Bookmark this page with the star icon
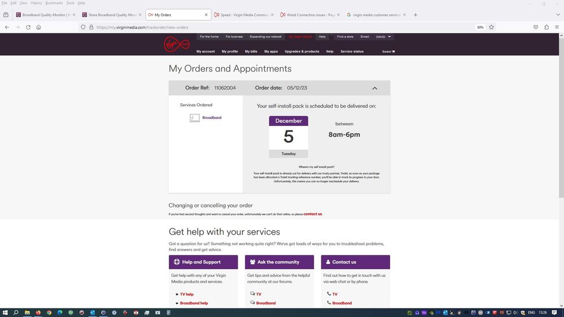Image resolution: width=564 pixels, height=317 pixels. (491, 27)
